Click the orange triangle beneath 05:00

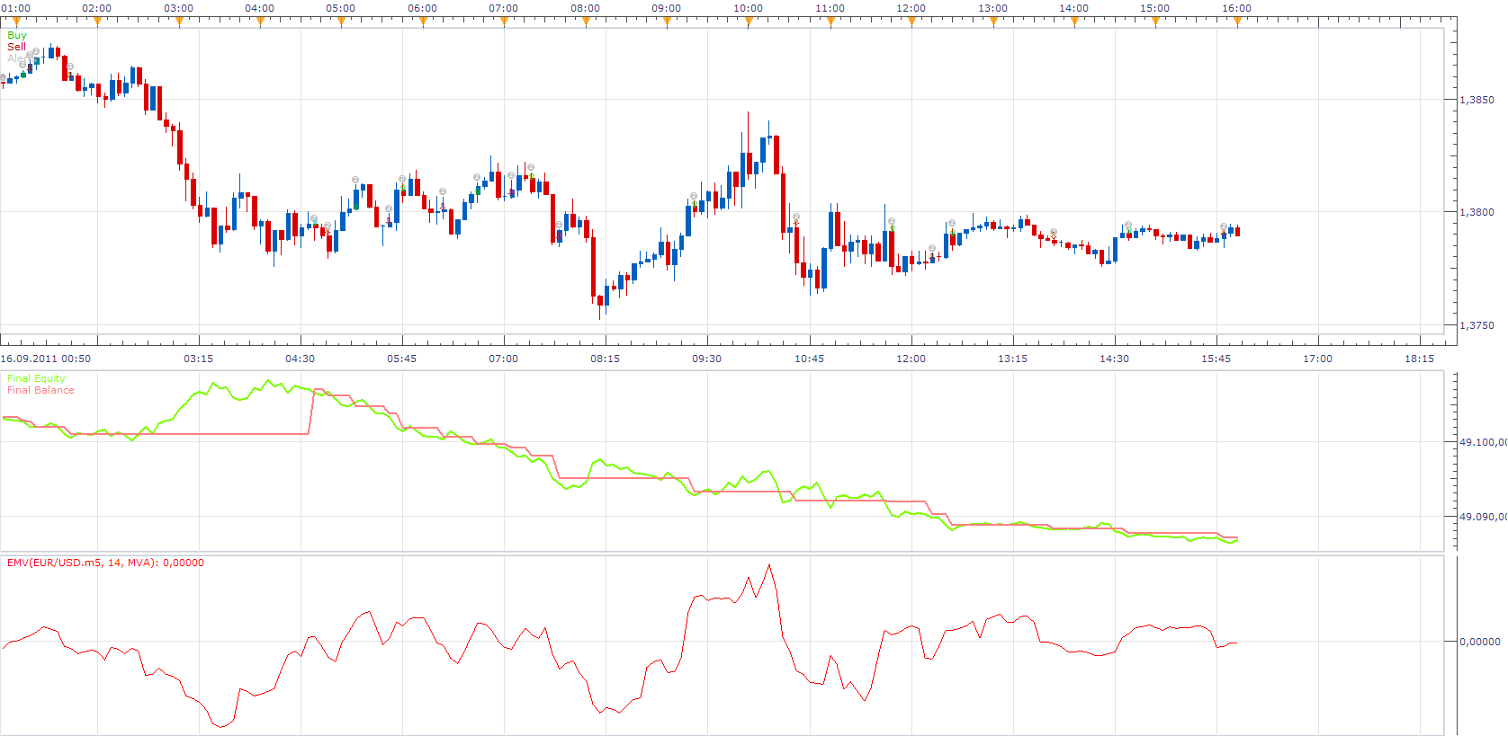[x=341, y=22]
